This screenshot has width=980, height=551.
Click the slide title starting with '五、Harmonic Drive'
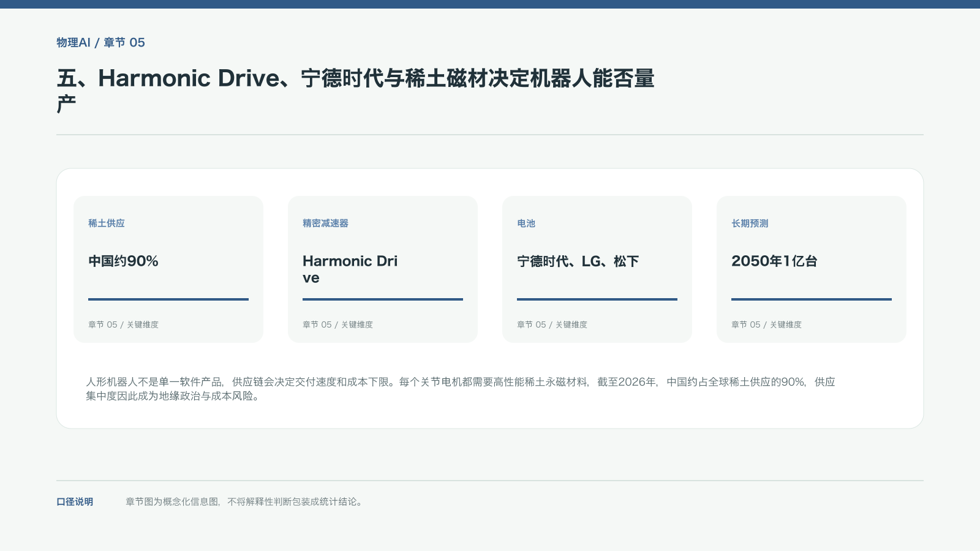click(355, 91)
